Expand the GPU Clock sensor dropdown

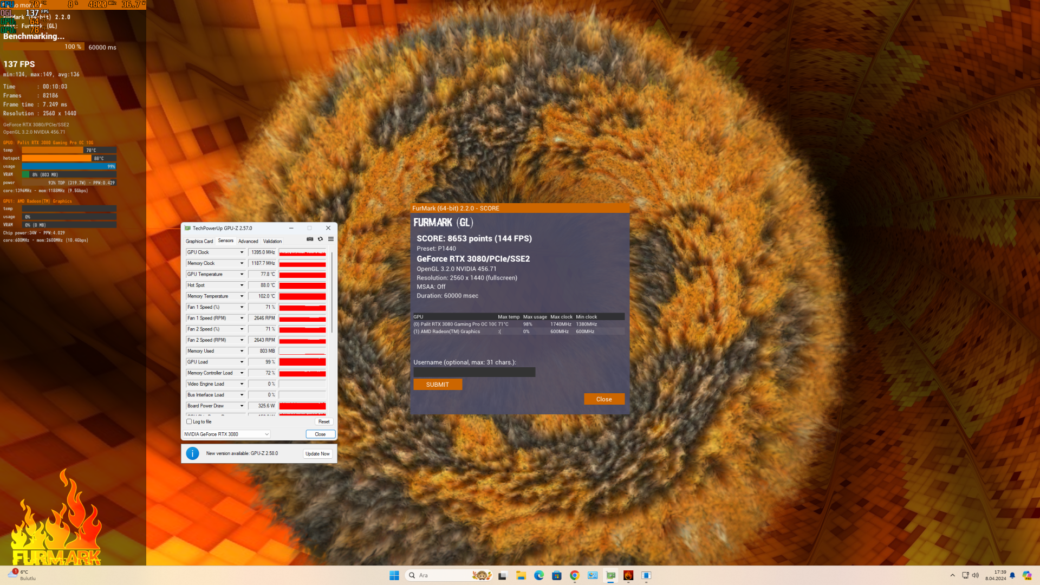242,252
